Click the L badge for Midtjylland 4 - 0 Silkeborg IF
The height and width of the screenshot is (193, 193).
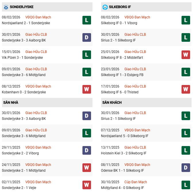(186, 185)
